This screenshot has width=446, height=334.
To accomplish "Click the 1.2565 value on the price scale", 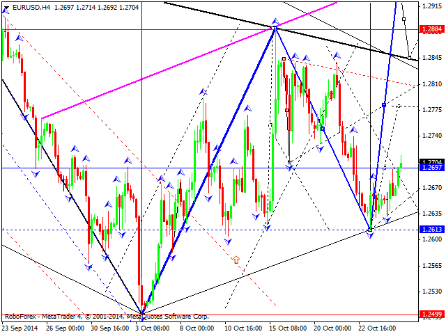I will click(x=432, y=266).
